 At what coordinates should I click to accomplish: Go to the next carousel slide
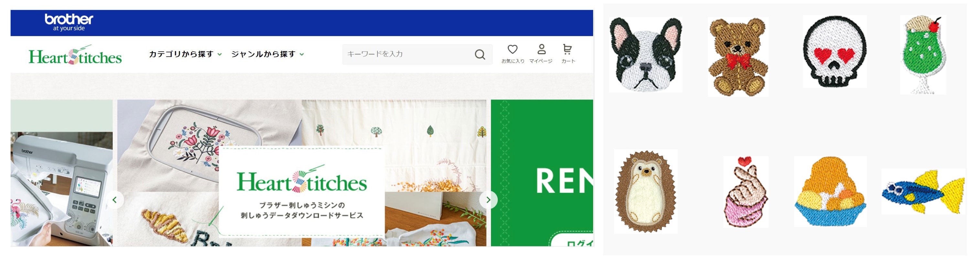point(488,200)
